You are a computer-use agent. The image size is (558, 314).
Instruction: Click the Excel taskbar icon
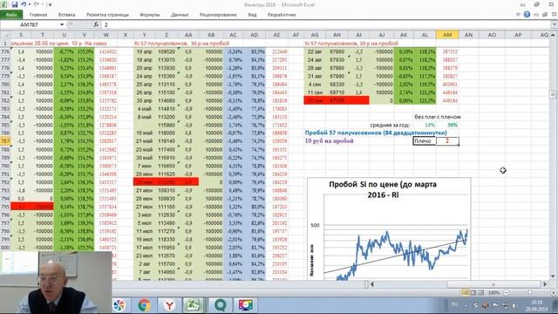(194, 305)
